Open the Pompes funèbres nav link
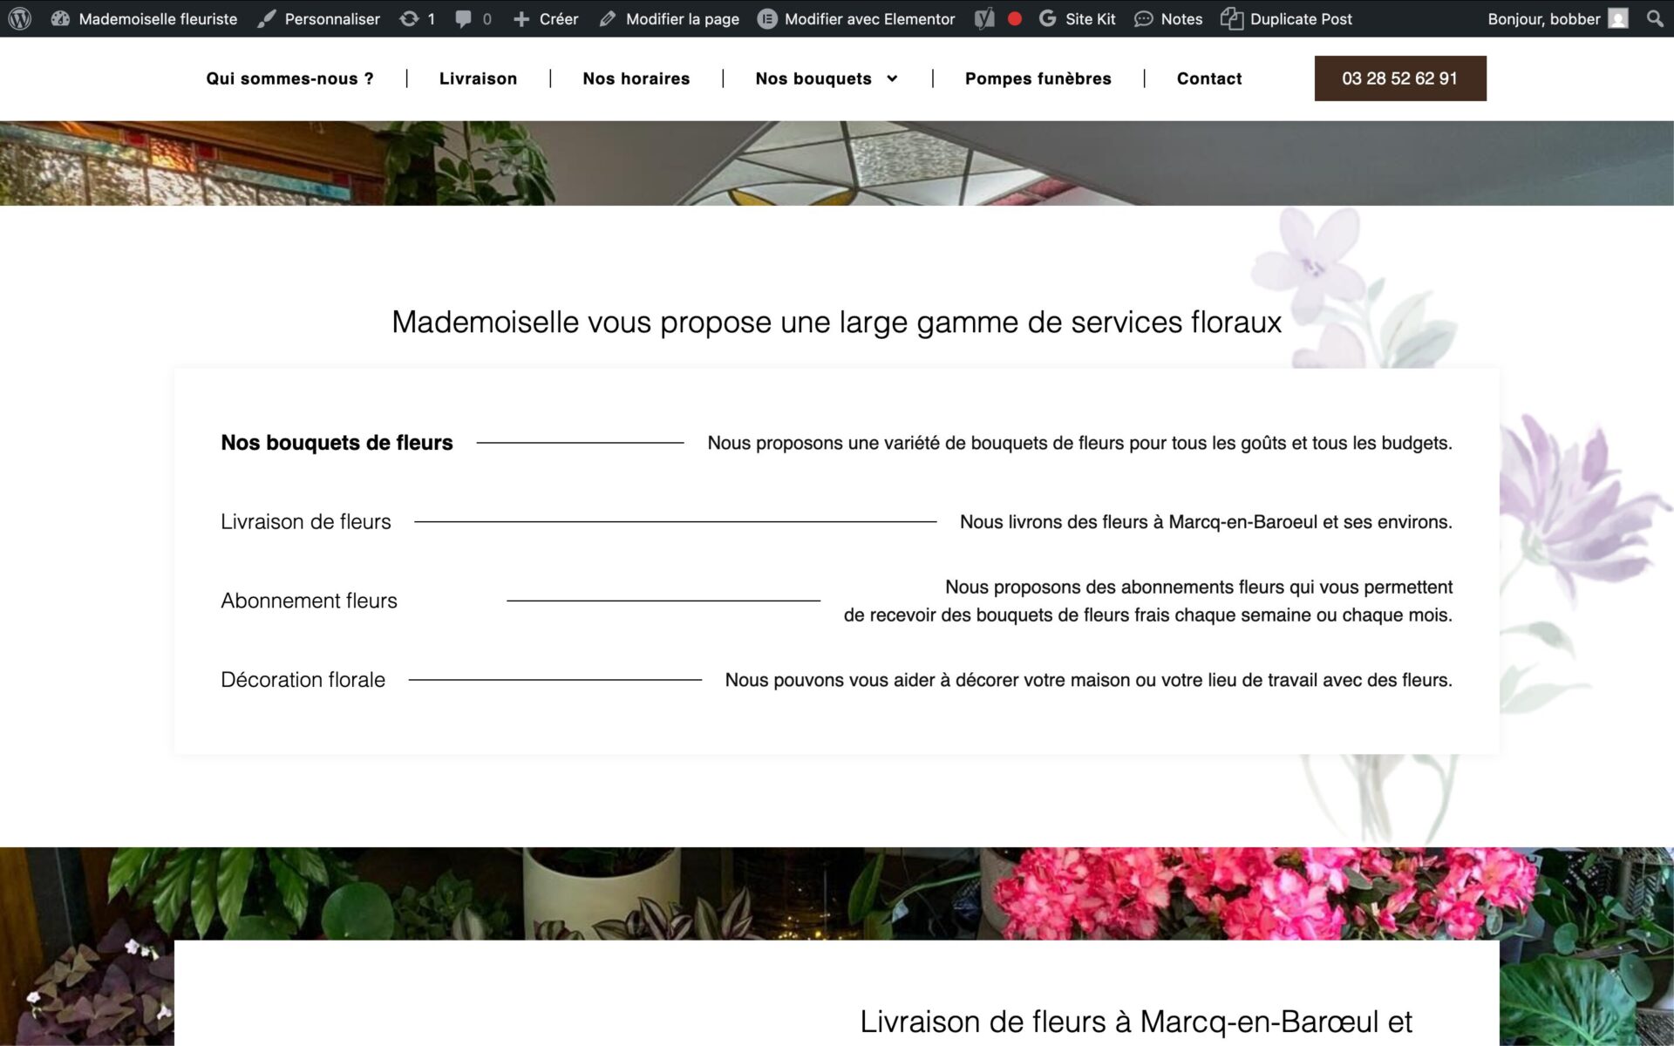Viewport: 1674px width, 1046px height. [x=1038, y=78]
